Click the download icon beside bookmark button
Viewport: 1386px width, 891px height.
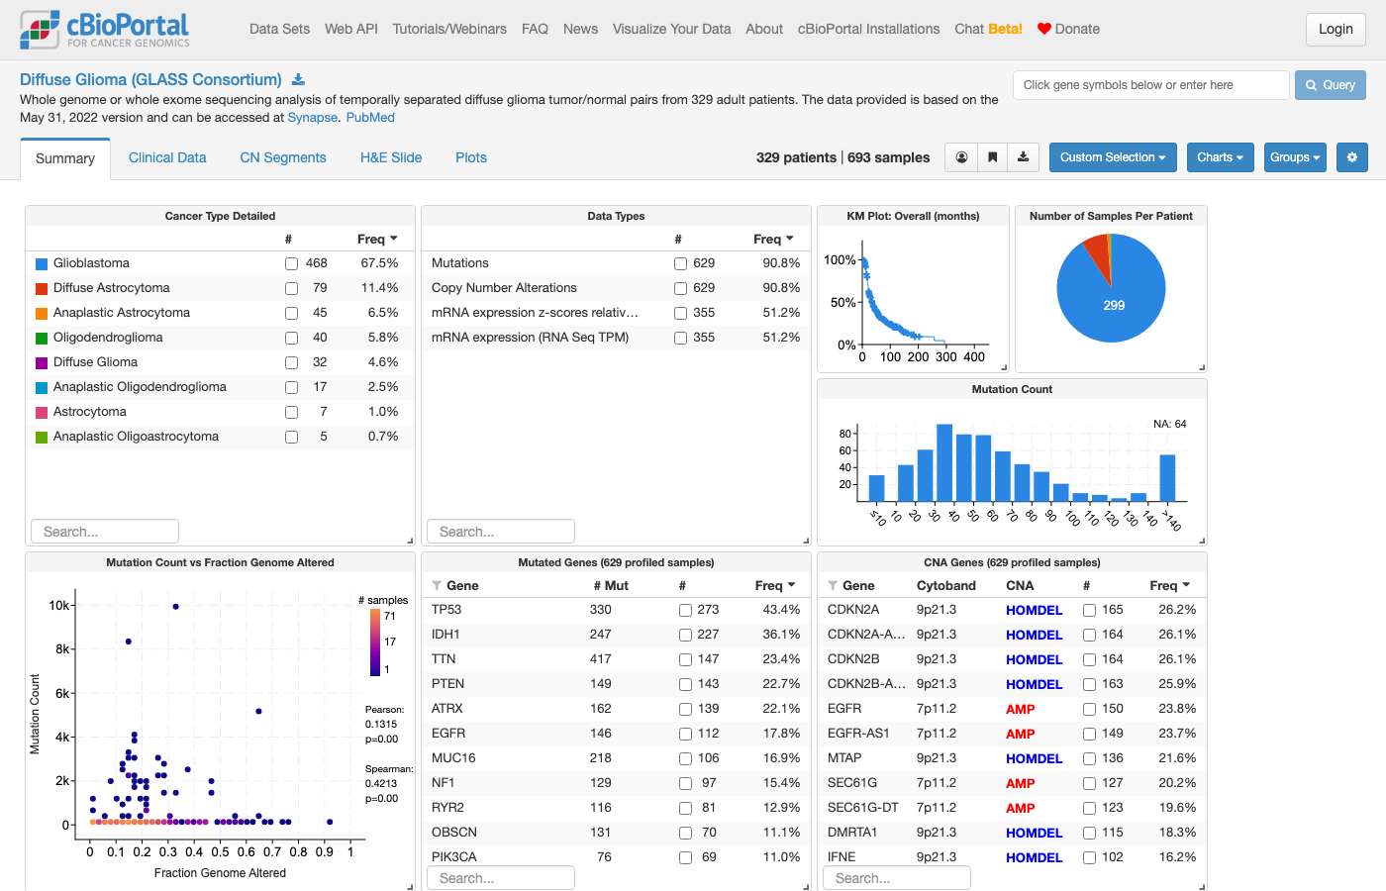[x=1023, y=157]
